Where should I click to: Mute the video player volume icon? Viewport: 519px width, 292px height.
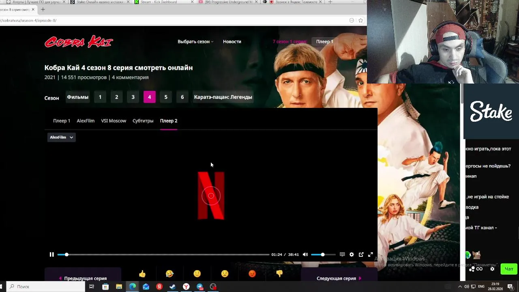pos(305,255)
